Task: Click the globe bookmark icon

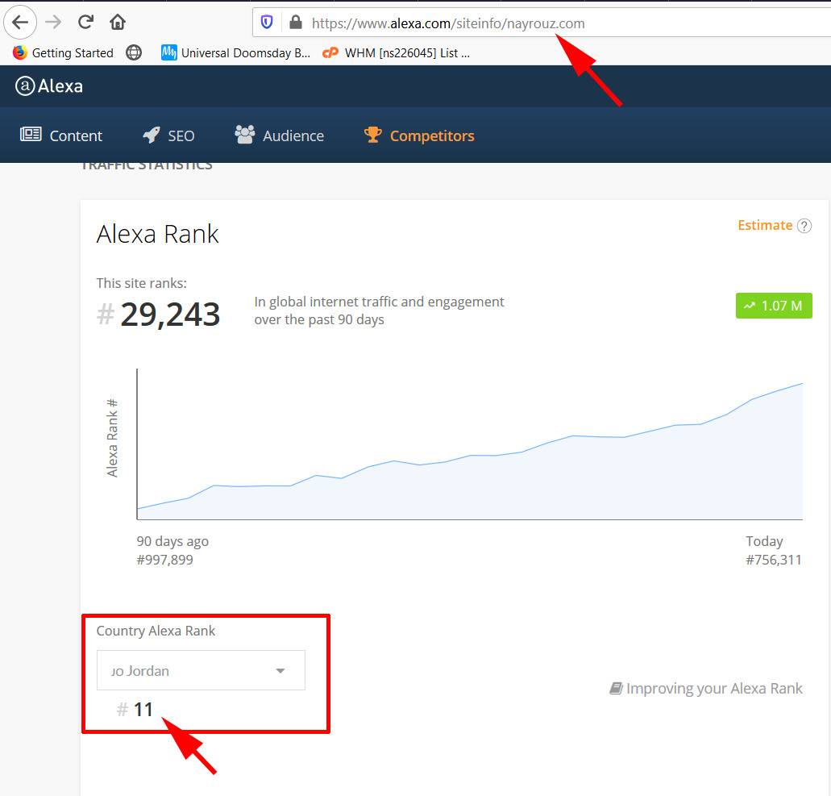Action: 134,53
